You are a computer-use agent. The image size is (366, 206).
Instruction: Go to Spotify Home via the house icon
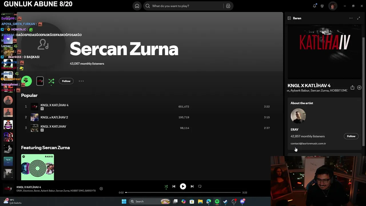[x=137, y=6]
